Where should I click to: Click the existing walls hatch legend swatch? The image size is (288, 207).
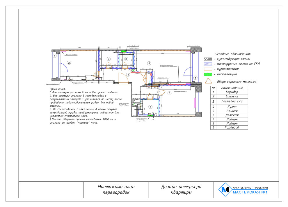(x=208, y=59)
